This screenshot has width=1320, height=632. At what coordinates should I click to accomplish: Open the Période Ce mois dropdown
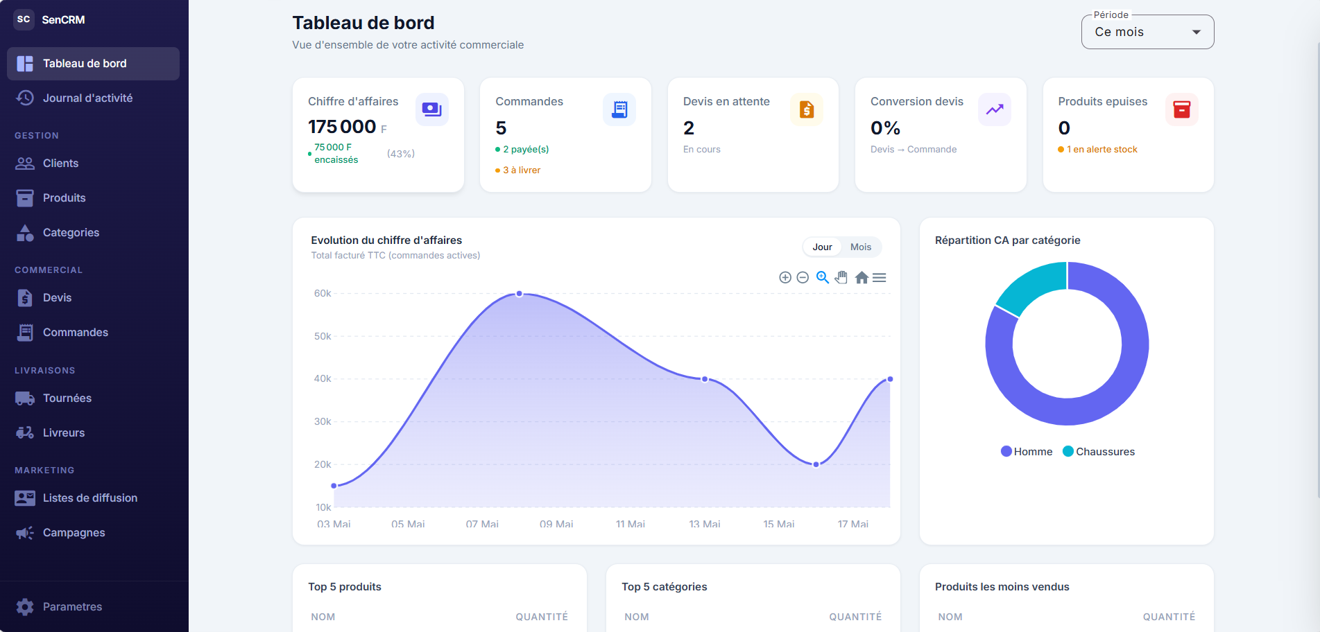[1147, 32]
